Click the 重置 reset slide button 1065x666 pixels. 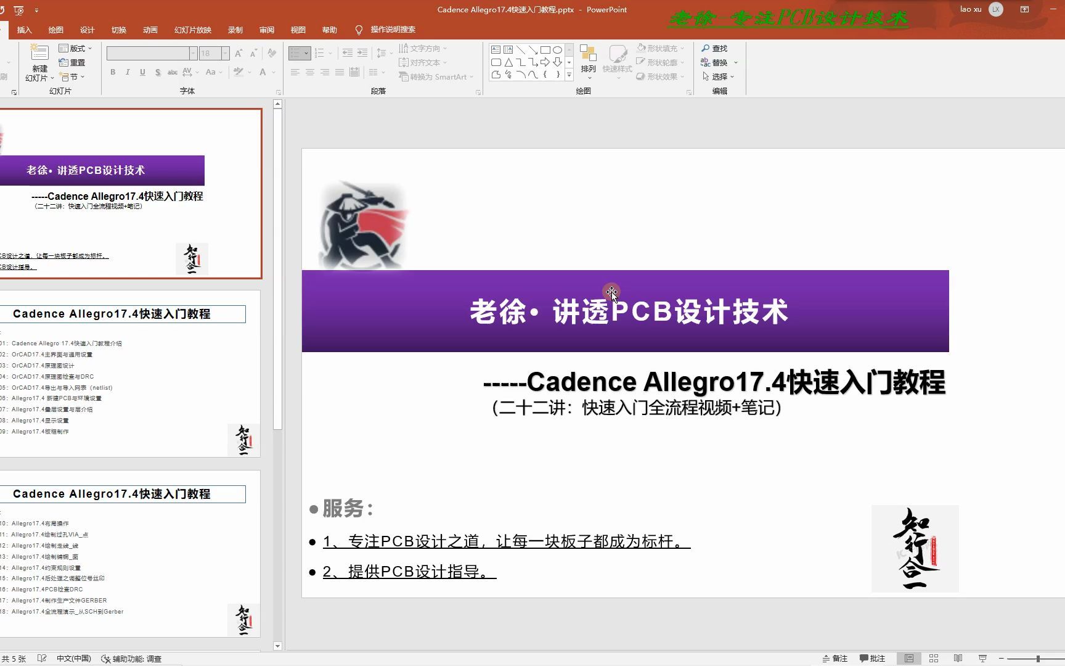[x=72, y=62]
